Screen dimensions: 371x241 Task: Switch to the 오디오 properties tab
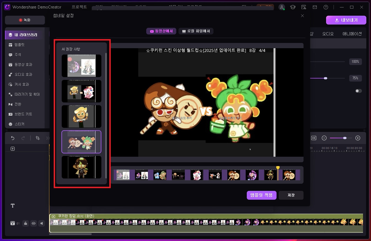point(328,34)
